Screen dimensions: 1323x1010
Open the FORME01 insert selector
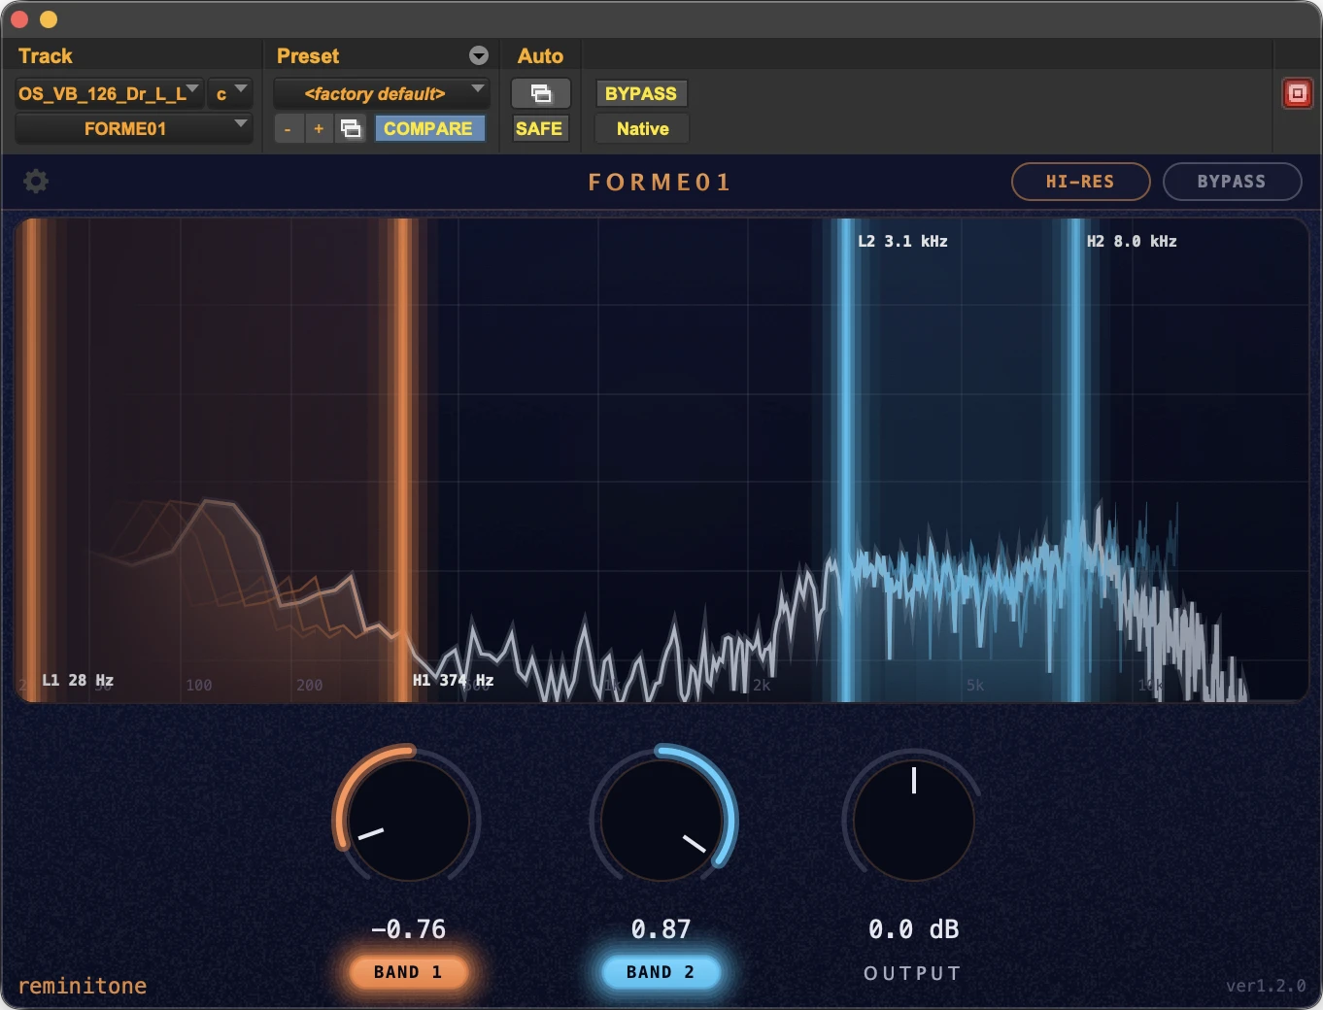click(x=134, y=128)
